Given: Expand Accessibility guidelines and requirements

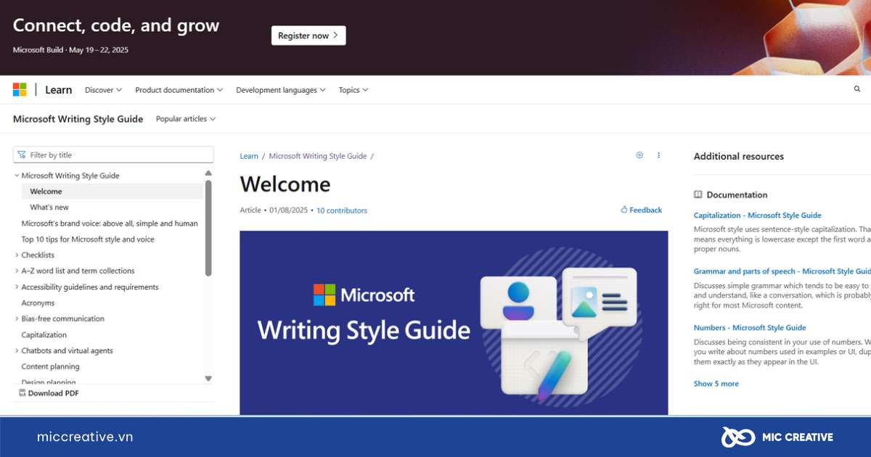Looking at the screenshot, I should [x=17, y=287].
